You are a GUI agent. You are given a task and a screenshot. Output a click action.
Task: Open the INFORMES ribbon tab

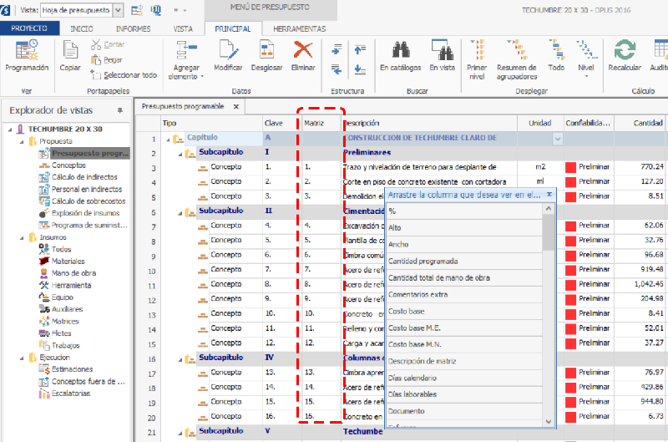point(133,28)
